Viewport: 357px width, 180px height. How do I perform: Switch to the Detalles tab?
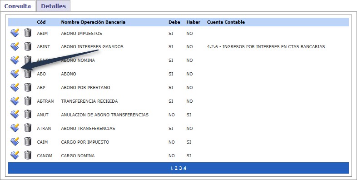point(53,6)
